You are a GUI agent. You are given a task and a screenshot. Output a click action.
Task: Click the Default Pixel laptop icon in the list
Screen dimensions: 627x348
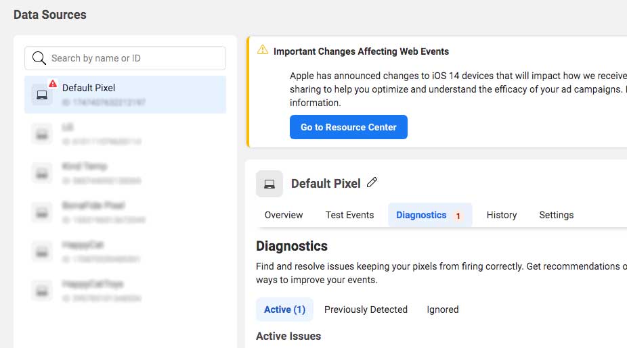click(x=42, y=95)
